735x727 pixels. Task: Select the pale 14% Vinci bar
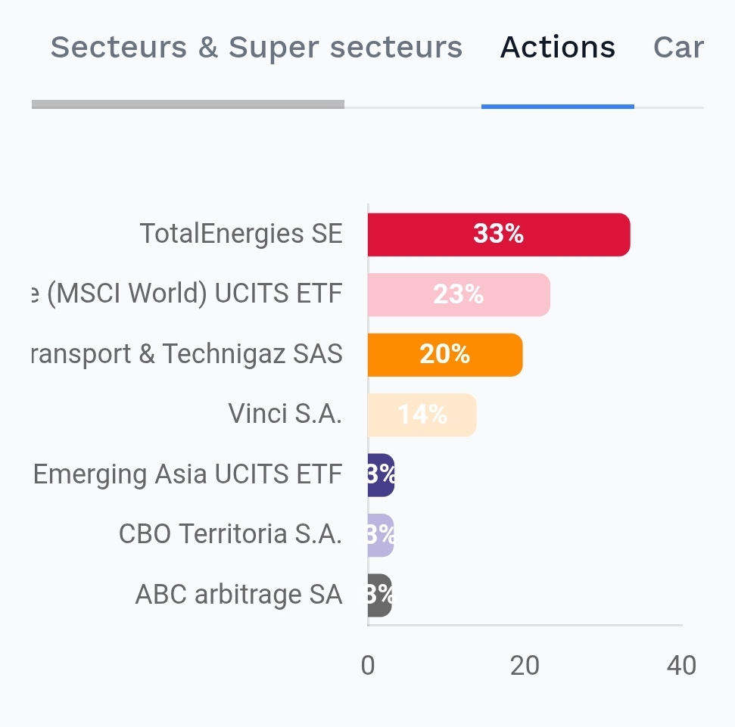422,415
